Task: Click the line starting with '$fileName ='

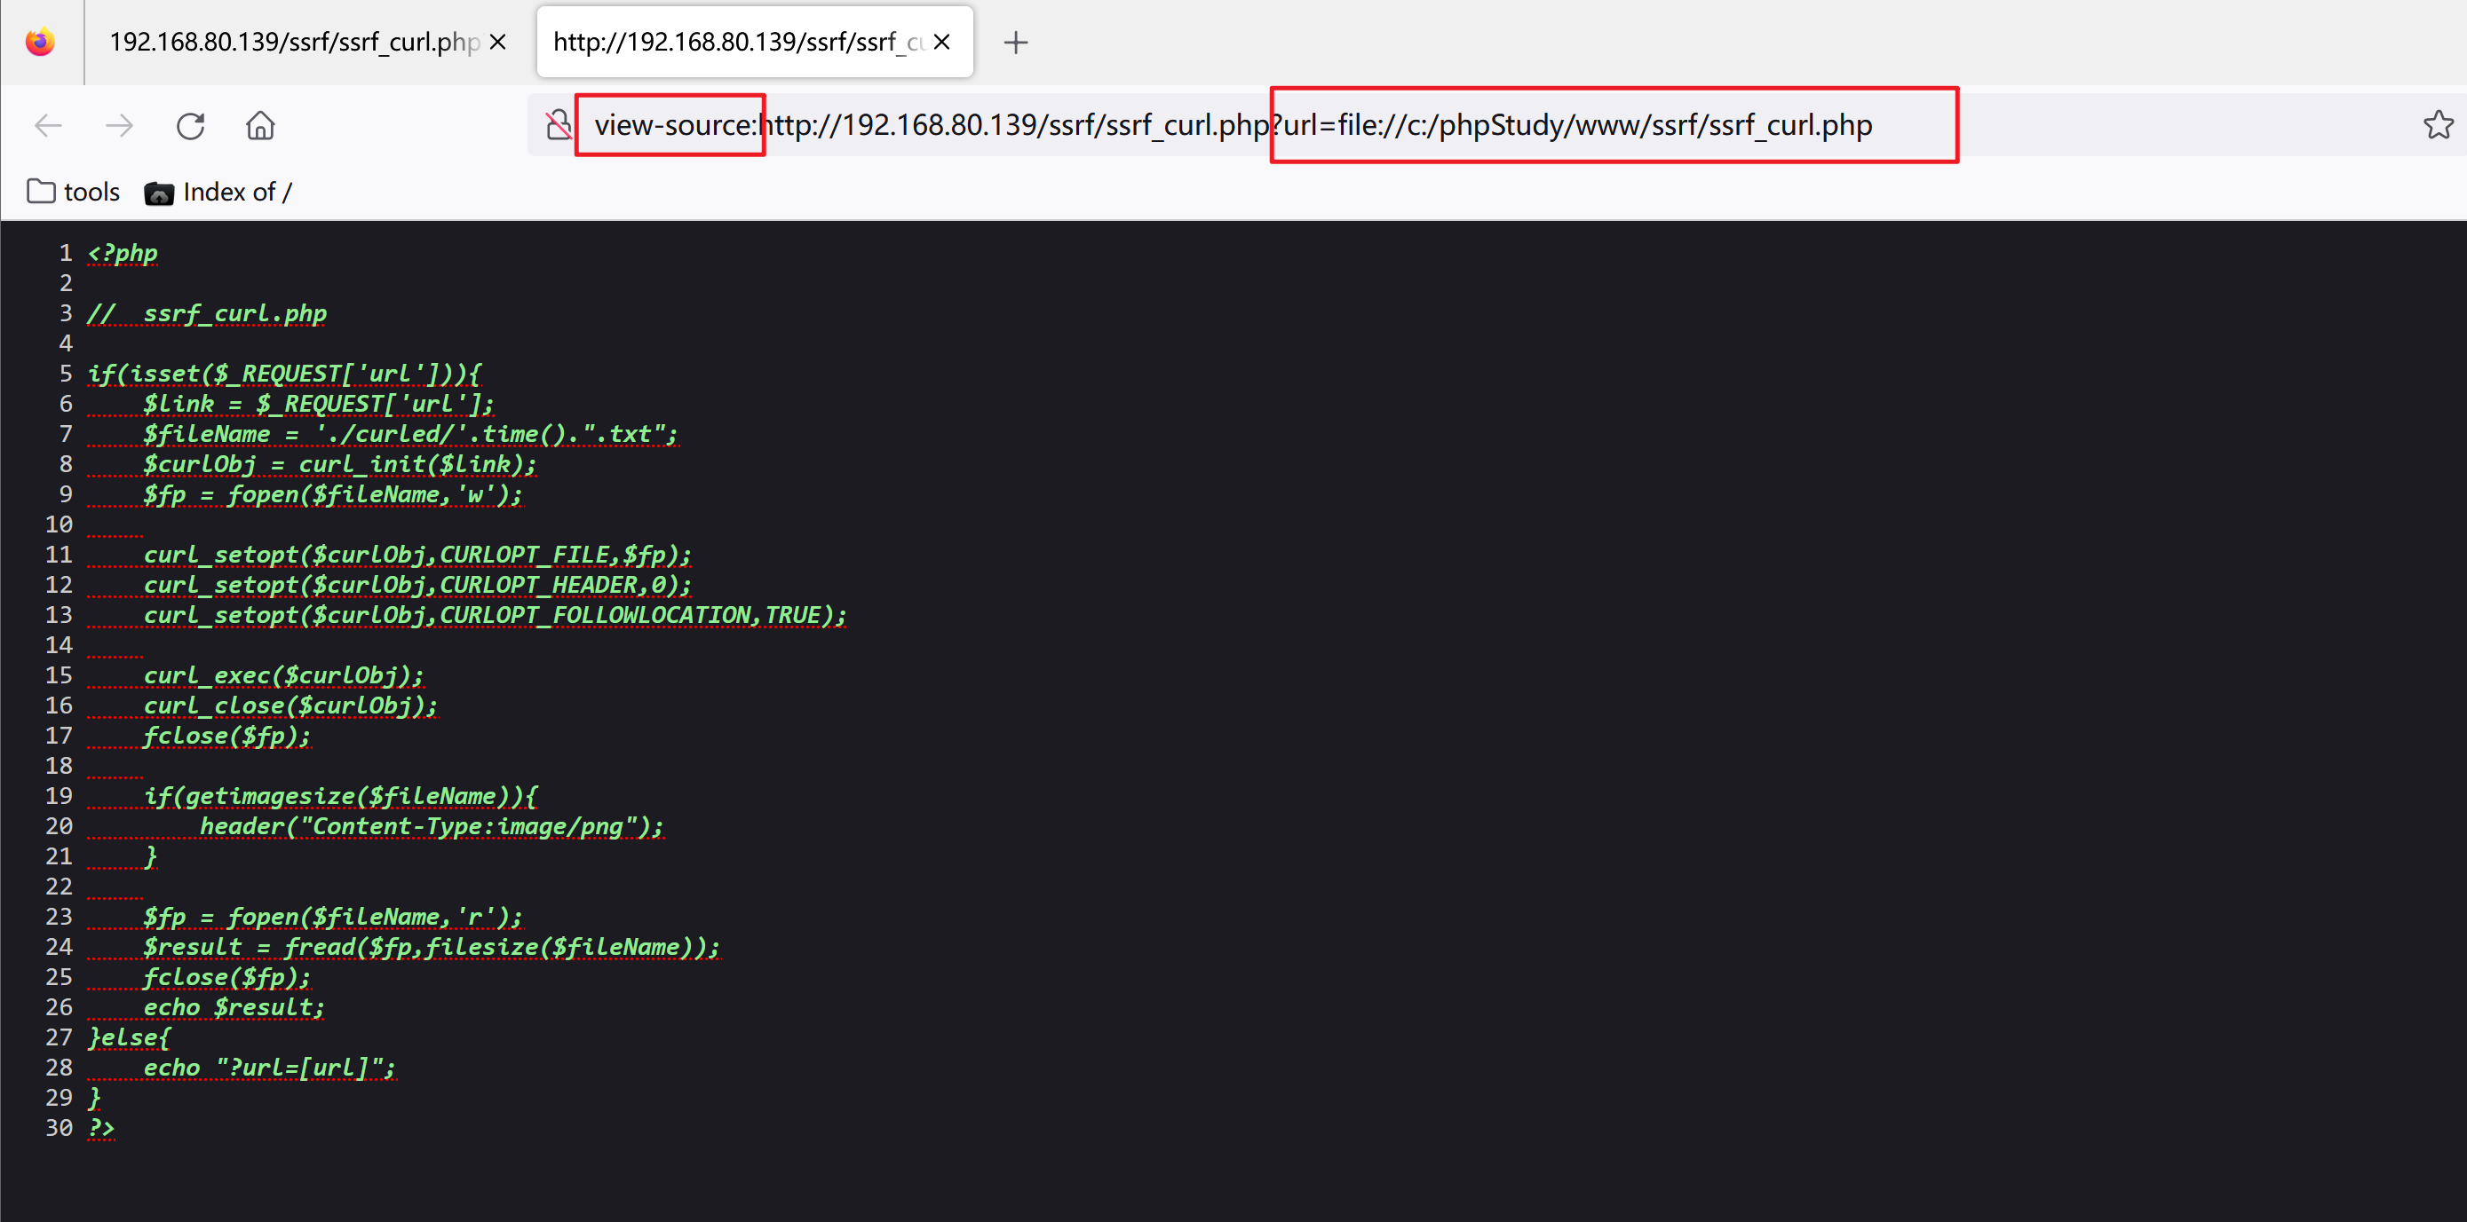Action: coord(410,435)
